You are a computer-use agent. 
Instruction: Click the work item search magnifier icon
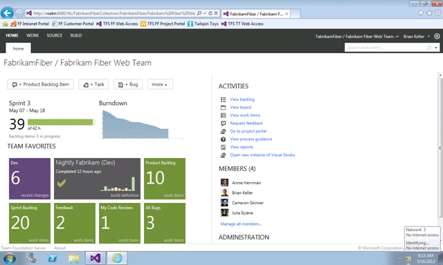pyautogui.click(x=429, y=48)
